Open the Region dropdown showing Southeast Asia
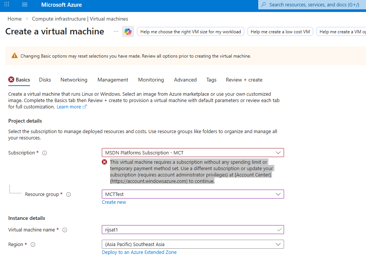The image size is (366, 258). (193, 244)
